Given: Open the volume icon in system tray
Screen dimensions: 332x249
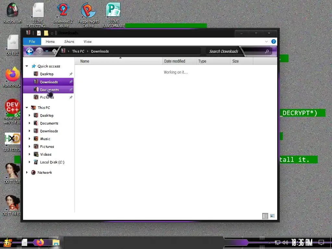Looking at the screenshot, I should click(x=285, y=243).
